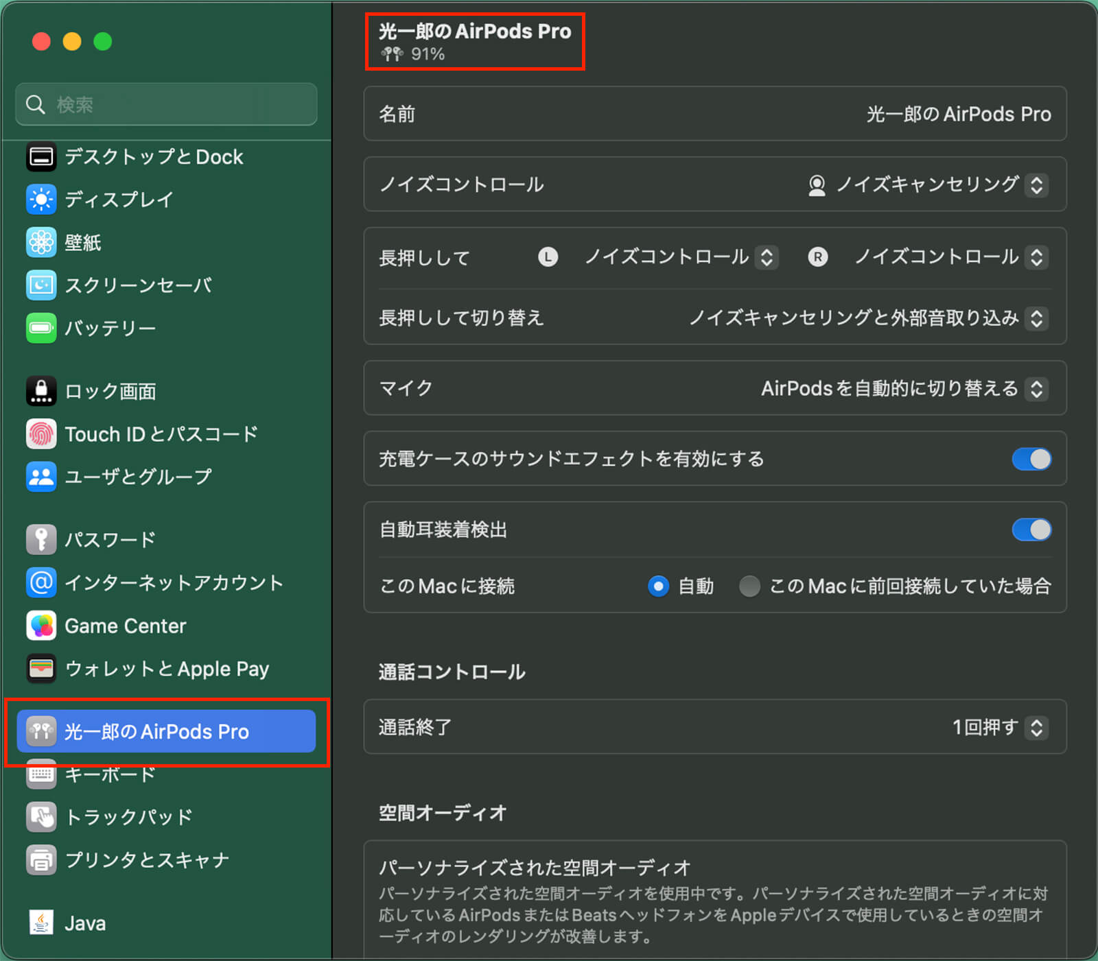The image size is (1098, 961).
Task: Select the 自動 radio button
Action: [658, 586]
